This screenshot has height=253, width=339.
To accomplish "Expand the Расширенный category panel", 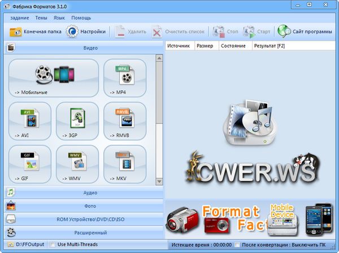I will click(82, 232).
